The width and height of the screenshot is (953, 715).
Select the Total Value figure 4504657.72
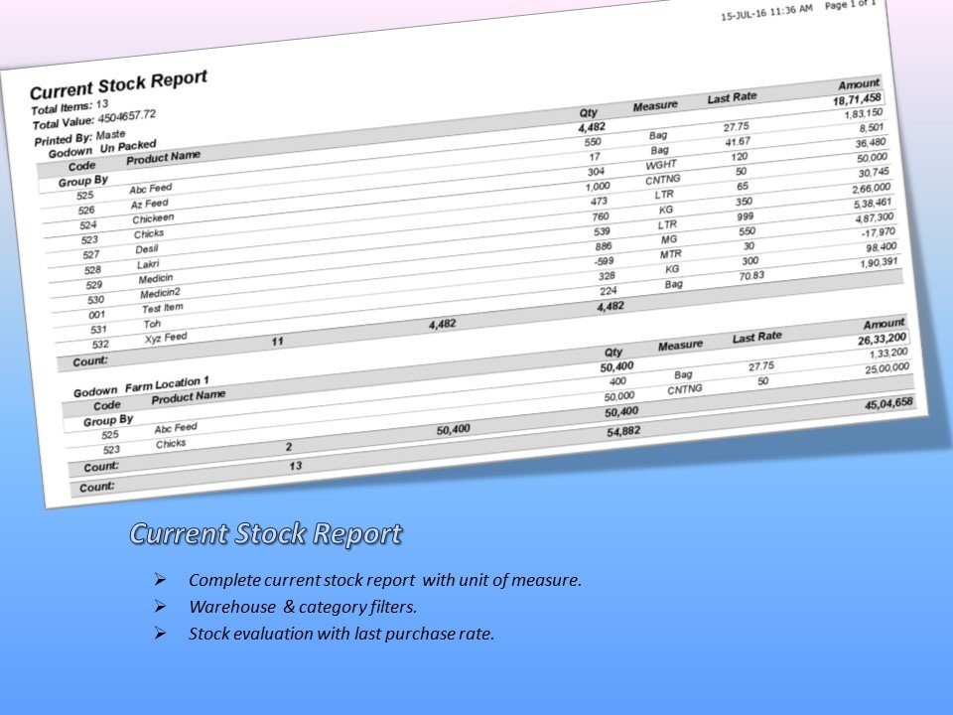coord(126,116)
